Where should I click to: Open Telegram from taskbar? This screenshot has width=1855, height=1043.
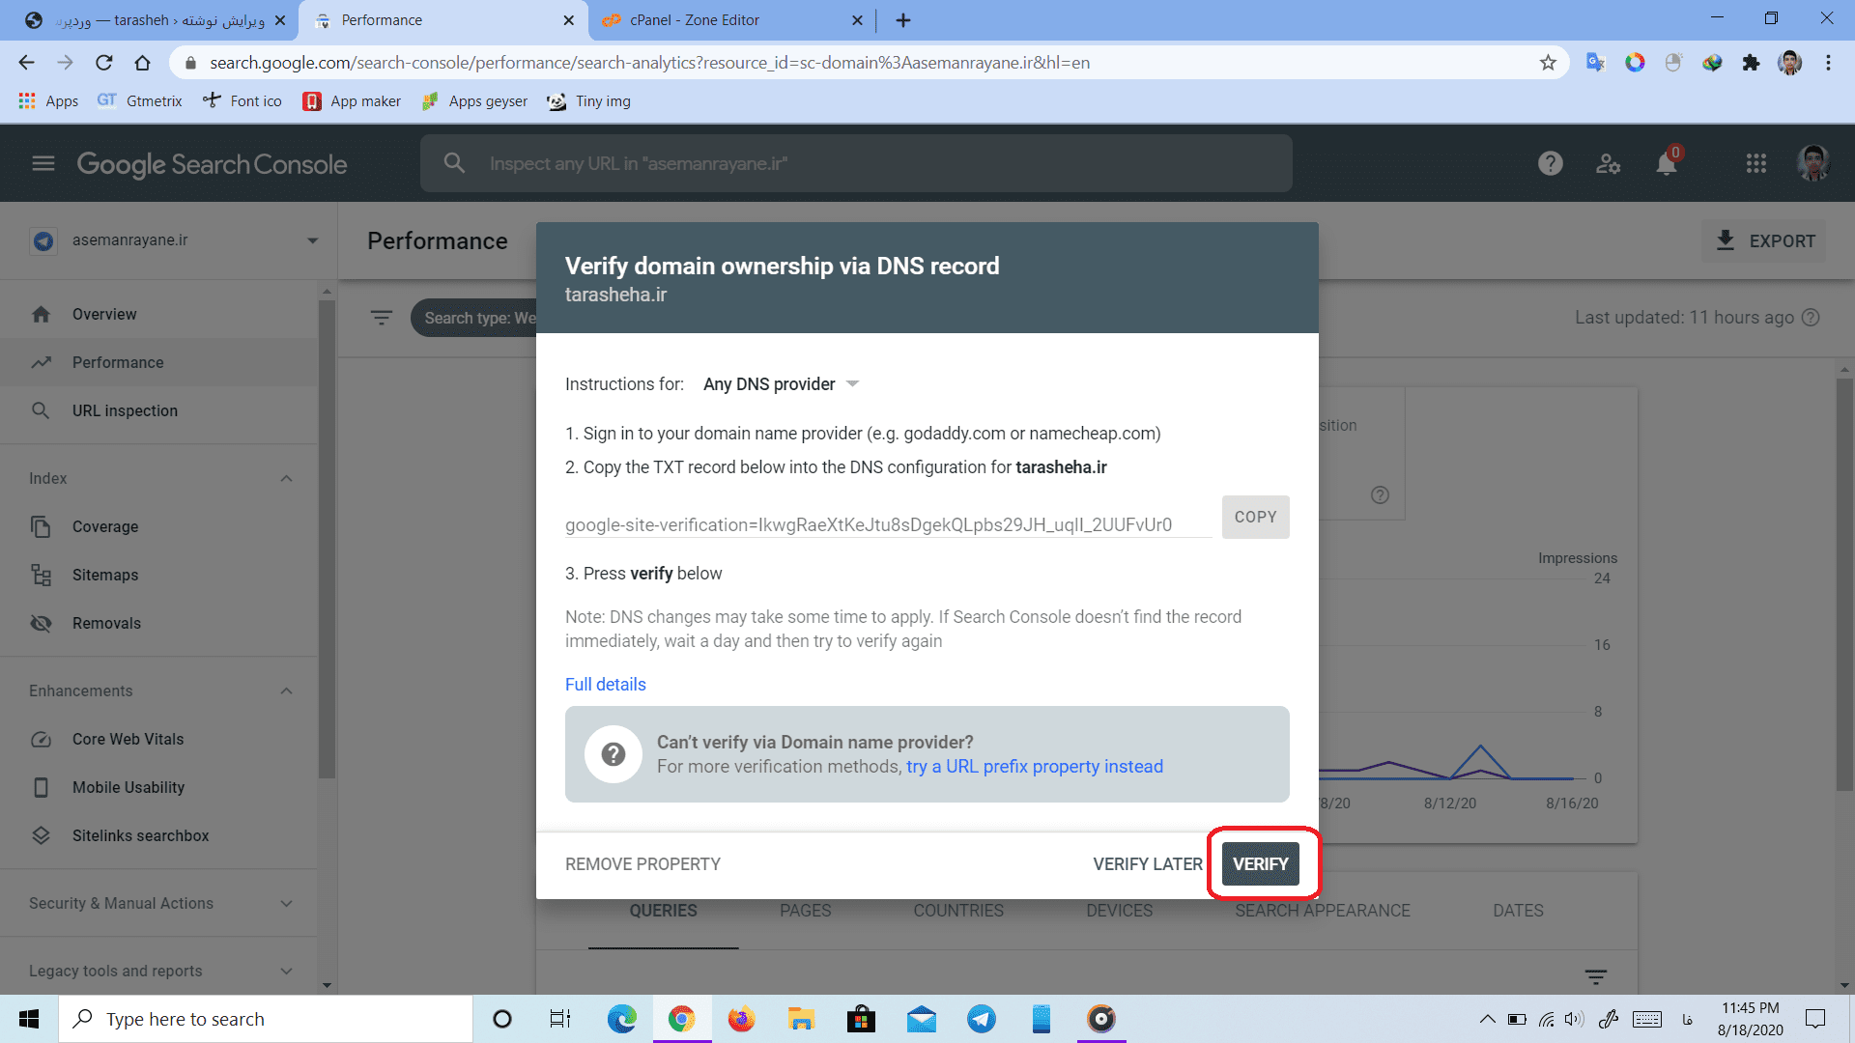[982, 1019]
